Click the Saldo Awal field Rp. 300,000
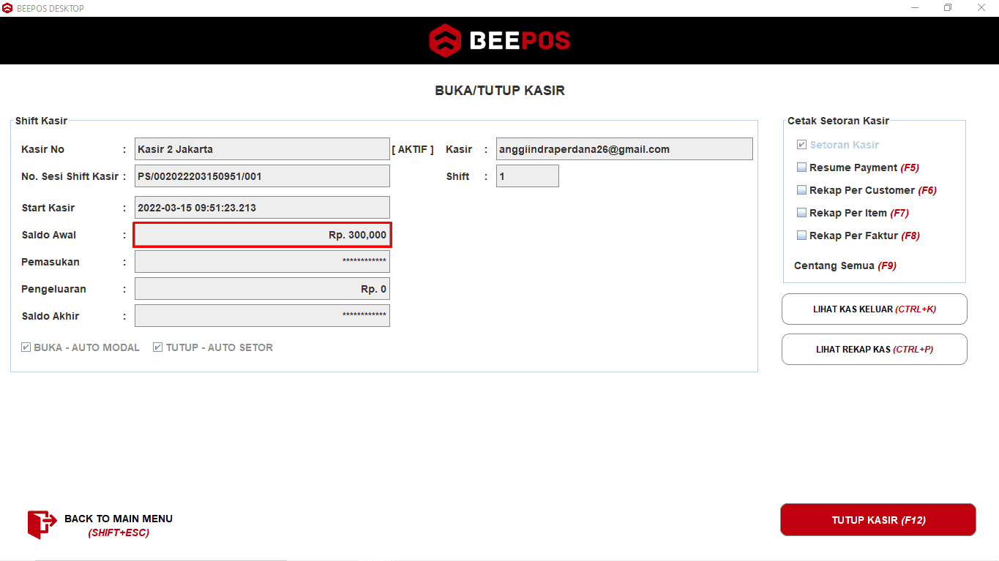The width and height of the screenshot is (999, 561). tap(262, 235)
